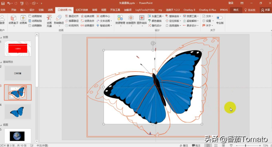
Task: Trace a path using 描摹路径
Action: click(x=72, y=21)
